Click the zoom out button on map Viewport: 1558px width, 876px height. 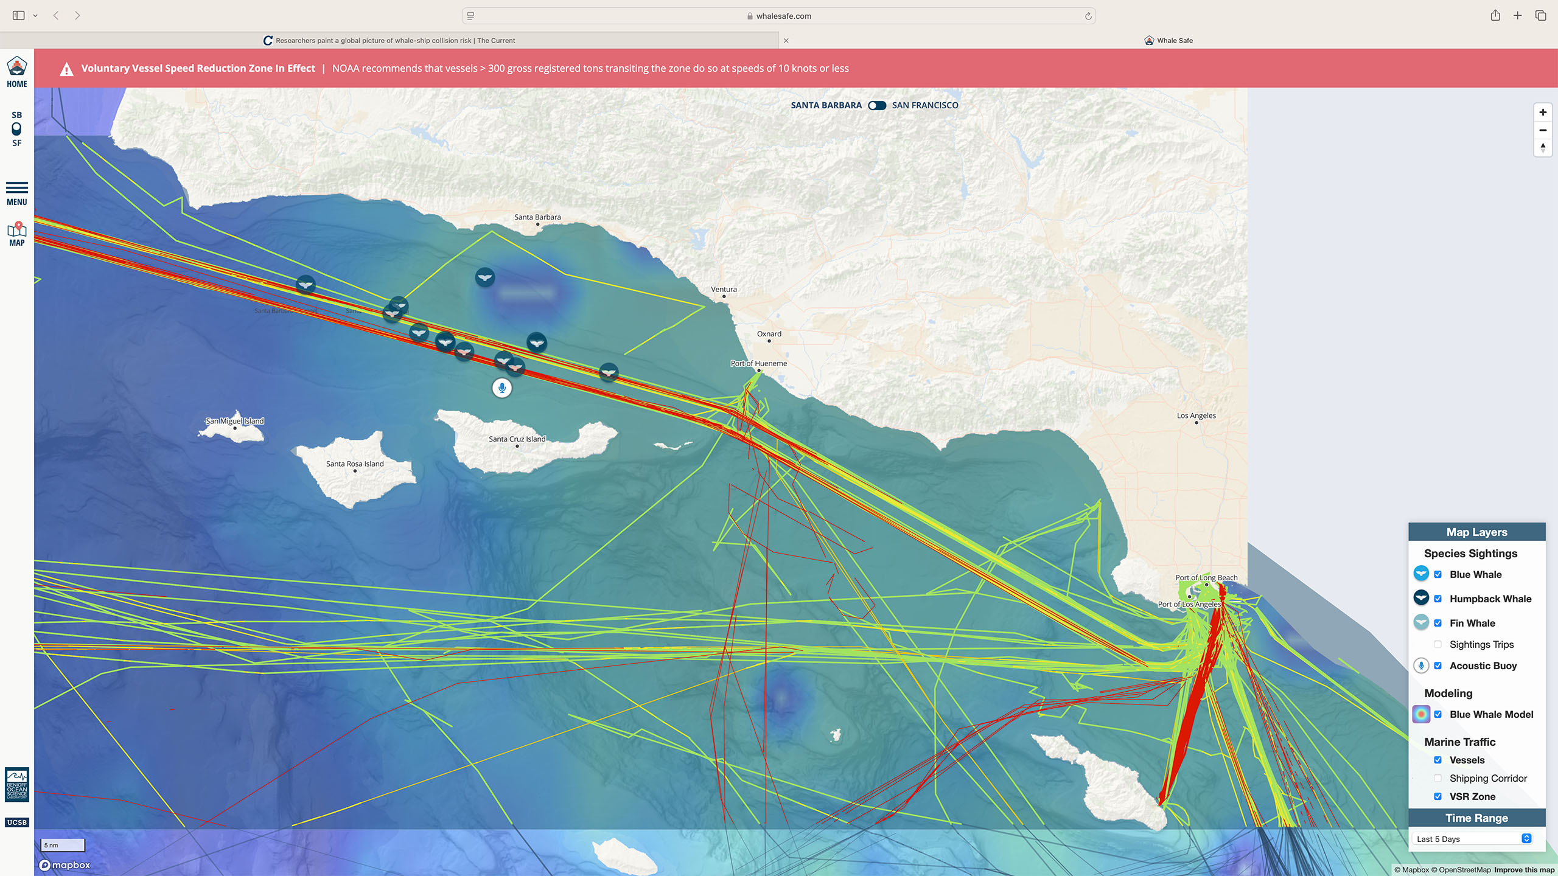coord(1542,130)
